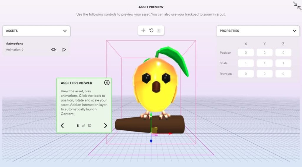This screenshot has height=167, width=302.
Task: Click the Scale Y input field
Action: (x=265, y=63)
